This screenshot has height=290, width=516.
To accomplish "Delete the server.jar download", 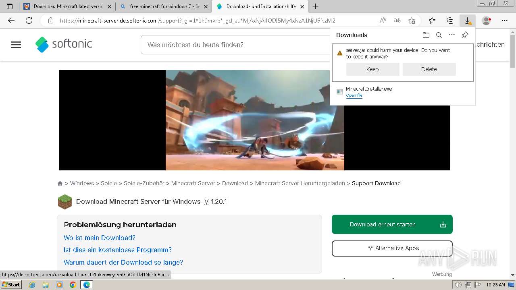I will point(429,69).
